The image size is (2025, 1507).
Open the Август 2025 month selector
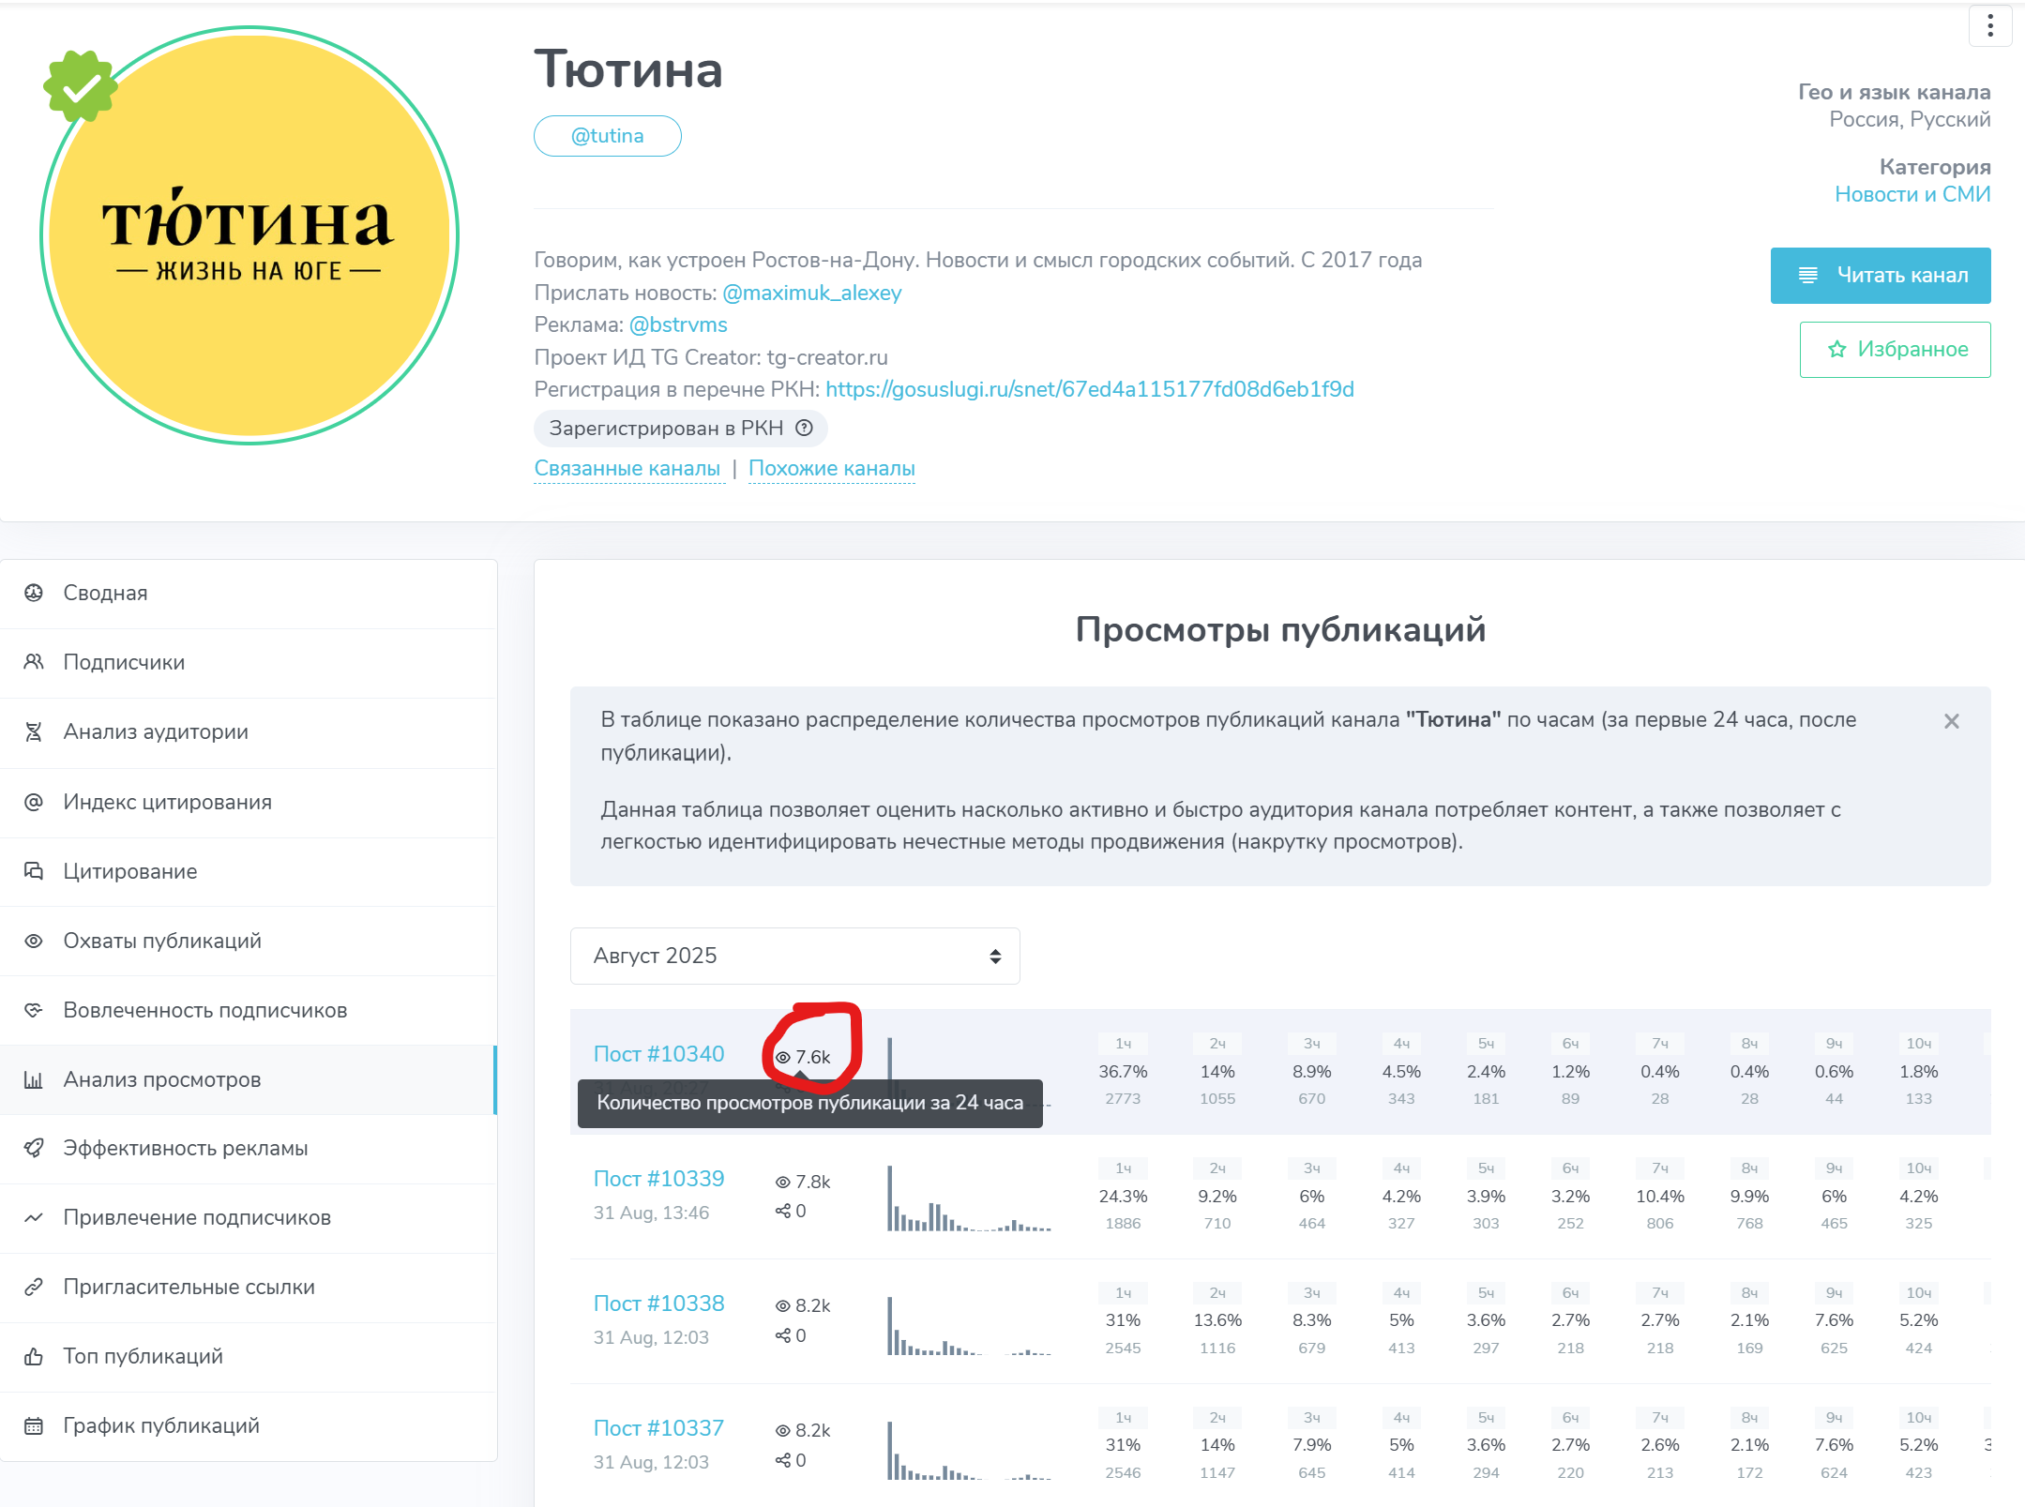[x=794, y=956]
